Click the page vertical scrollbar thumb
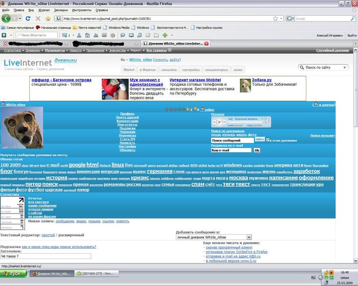The height and width of the screenshot is (286, 358). click(355, 90)
